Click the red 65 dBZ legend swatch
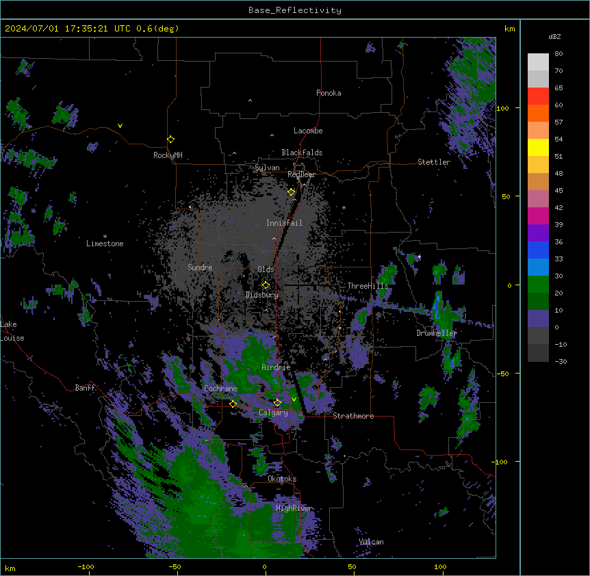 pyautogui.click(x=538, y=96)
